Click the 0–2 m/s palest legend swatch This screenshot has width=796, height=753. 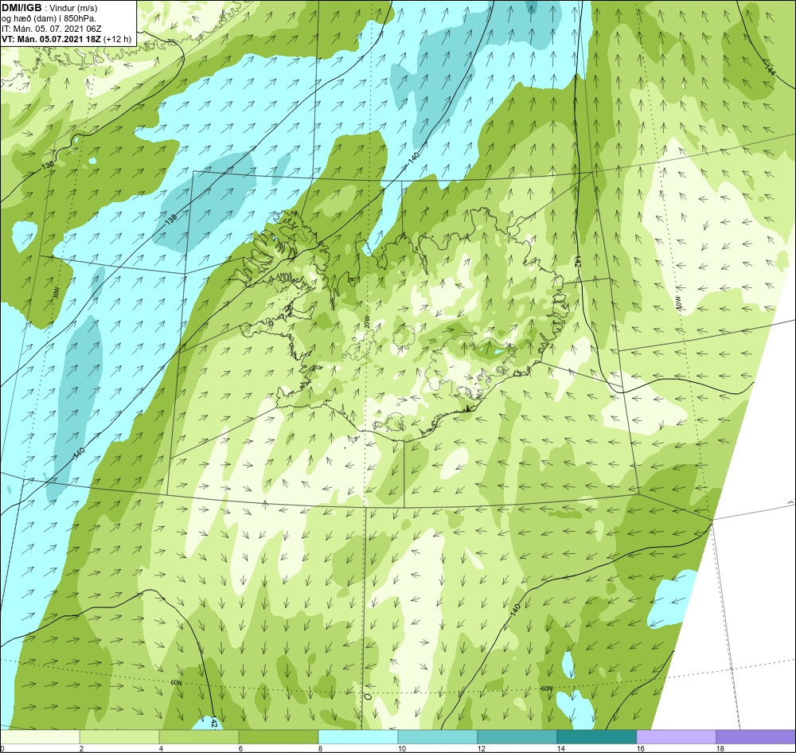click(40, 736)
